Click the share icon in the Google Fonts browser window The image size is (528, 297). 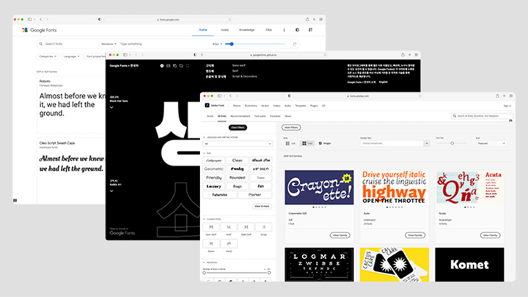coord(307,20)
